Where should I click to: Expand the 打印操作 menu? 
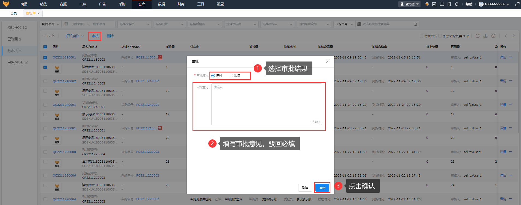pos(74,36)
